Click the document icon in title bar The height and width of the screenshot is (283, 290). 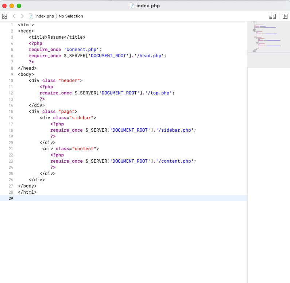(x=132, y=6)
